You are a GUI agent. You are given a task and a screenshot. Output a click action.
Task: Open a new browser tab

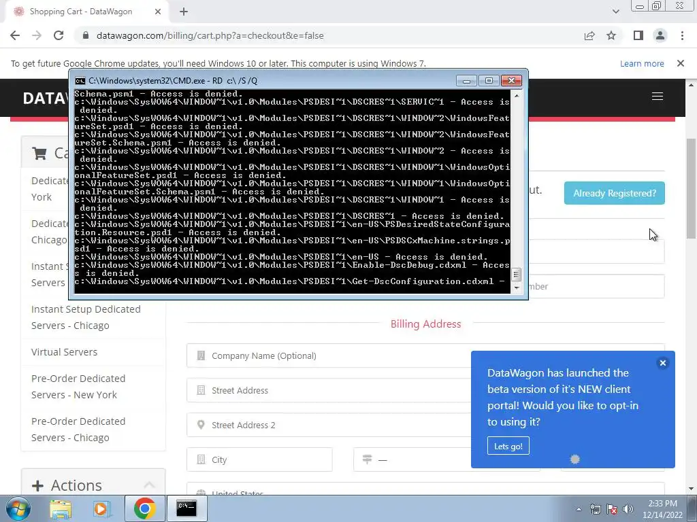coord(184,12)
